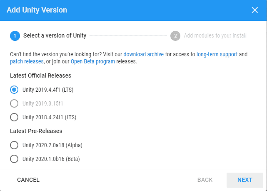Image resolution: width=267 pixels, height=191 pixels.
Task: Follow the long-term support link
Action: click(x=217, y=54)
